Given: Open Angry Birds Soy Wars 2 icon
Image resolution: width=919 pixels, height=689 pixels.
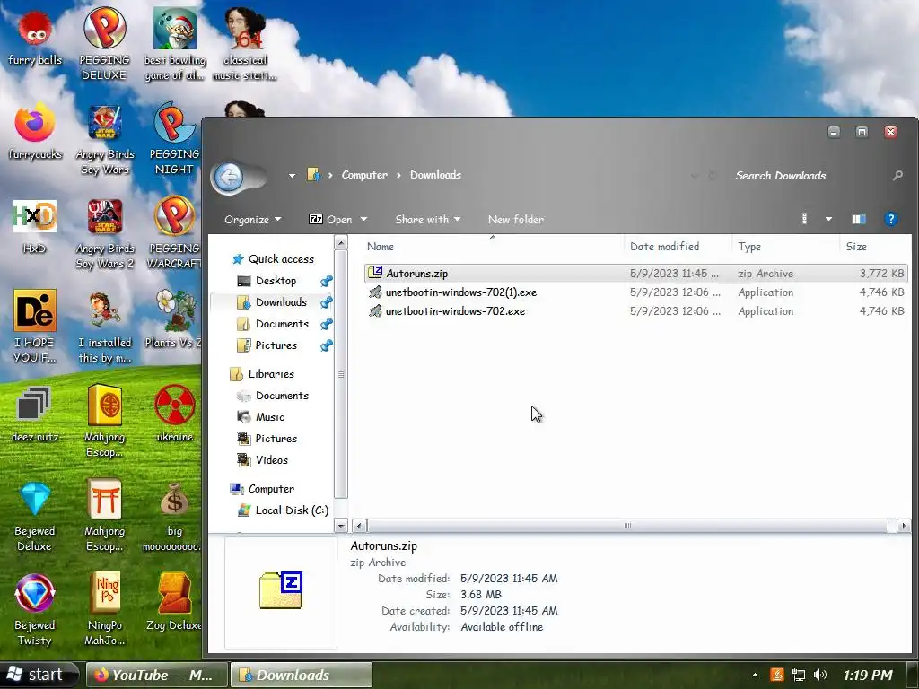Looking at the screenshot, I should click(105, 234).
